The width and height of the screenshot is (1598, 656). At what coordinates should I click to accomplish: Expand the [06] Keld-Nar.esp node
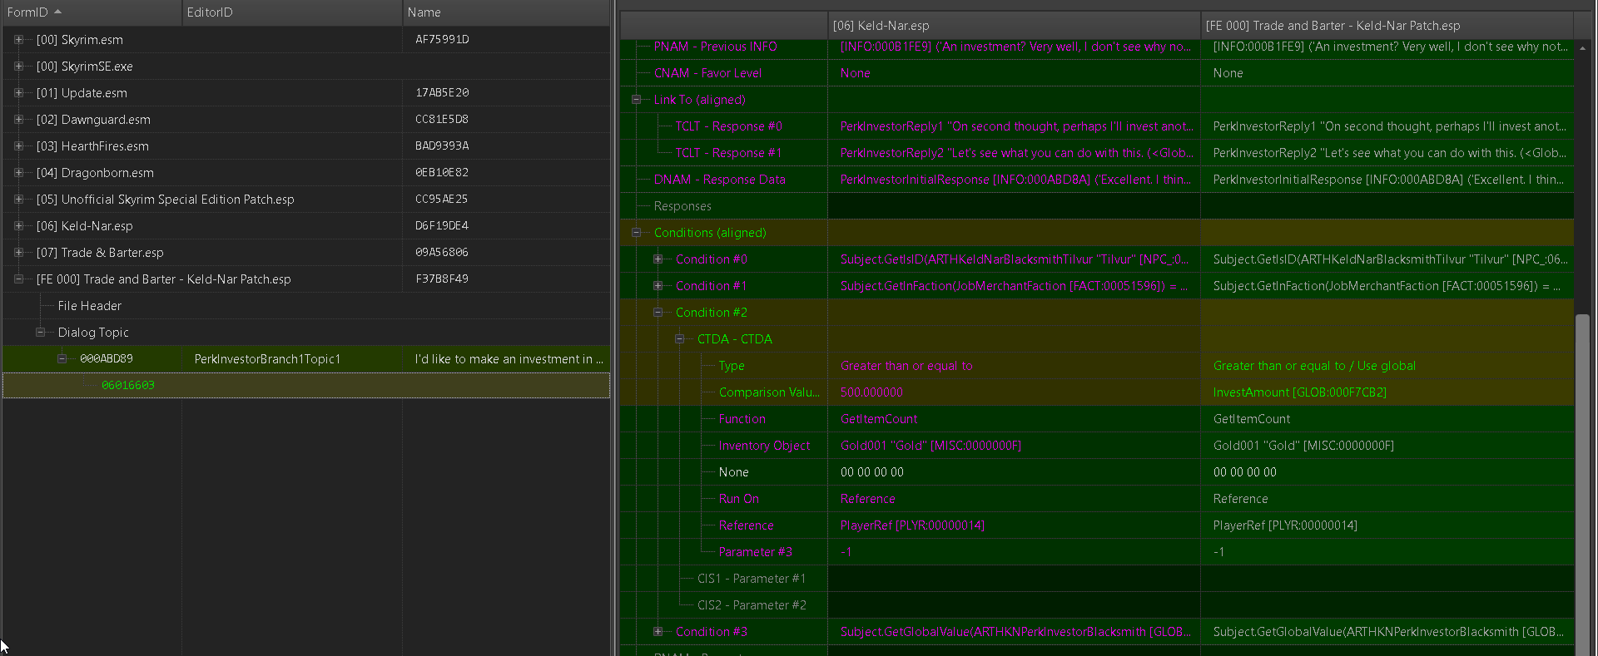[18, 226]
